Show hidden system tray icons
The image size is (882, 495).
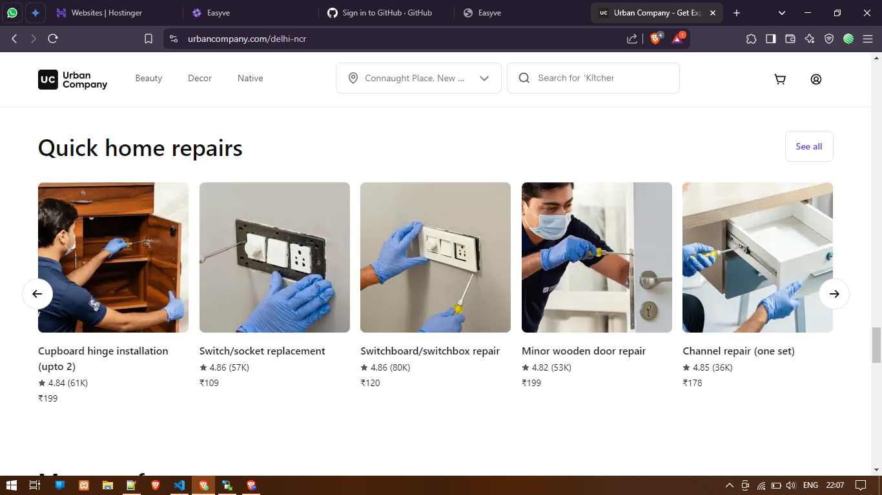coord(730,485)
